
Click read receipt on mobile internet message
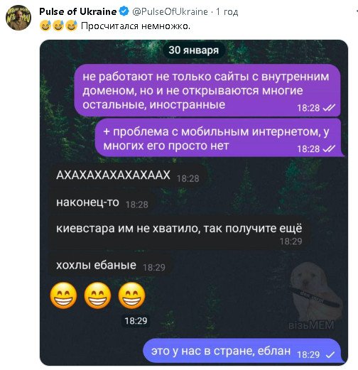329,149
